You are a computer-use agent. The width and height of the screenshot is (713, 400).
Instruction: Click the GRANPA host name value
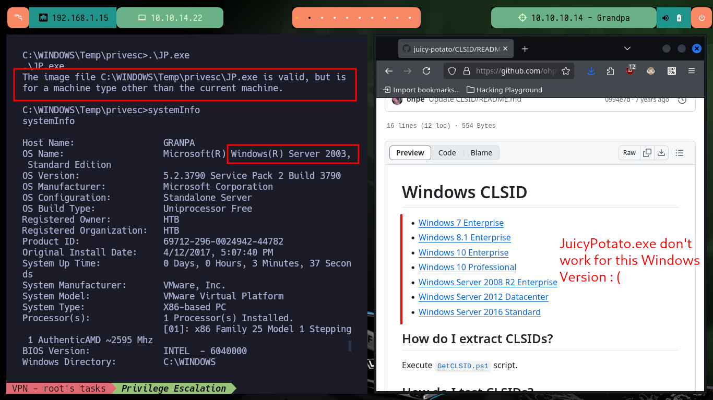(x=179, y=143)
